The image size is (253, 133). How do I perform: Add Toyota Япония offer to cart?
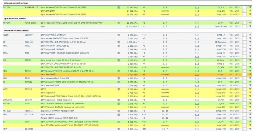pos(250,26)
